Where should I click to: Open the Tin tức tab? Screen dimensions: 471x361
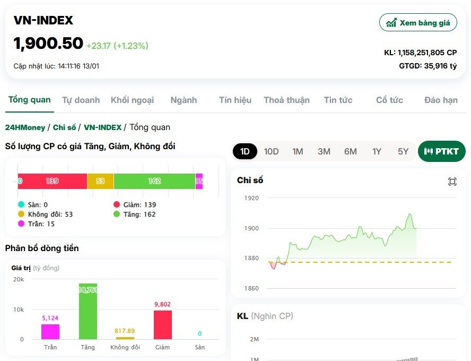point(338,100)
